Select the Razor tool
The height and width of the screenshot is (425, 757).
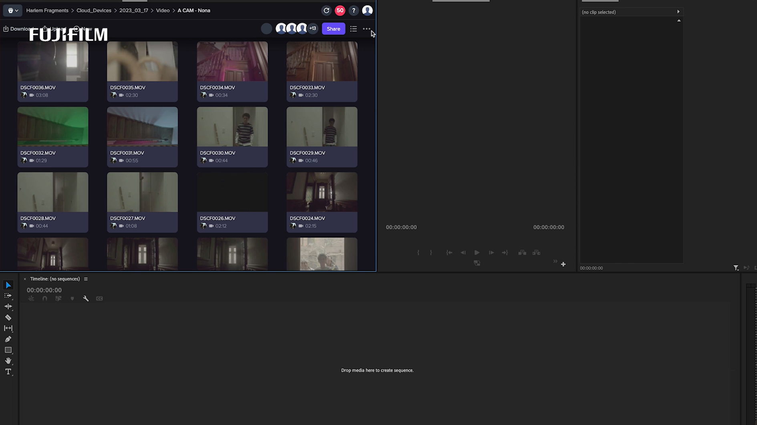coord(8,317)
